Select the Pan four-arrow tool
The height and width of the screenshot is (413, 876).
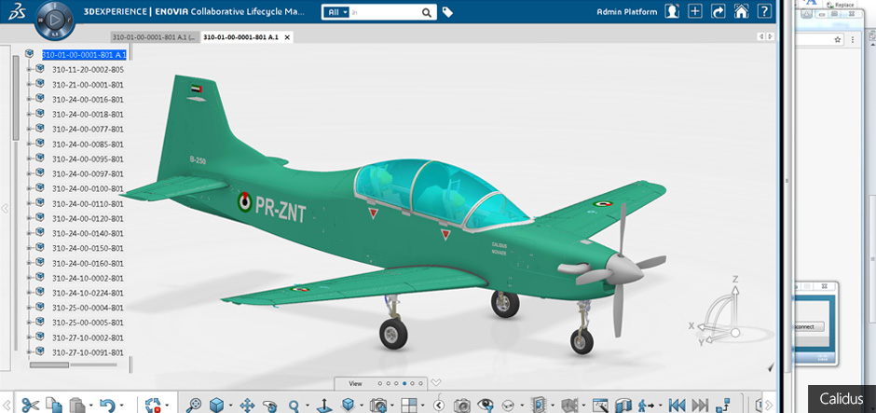tap(247, 405)
